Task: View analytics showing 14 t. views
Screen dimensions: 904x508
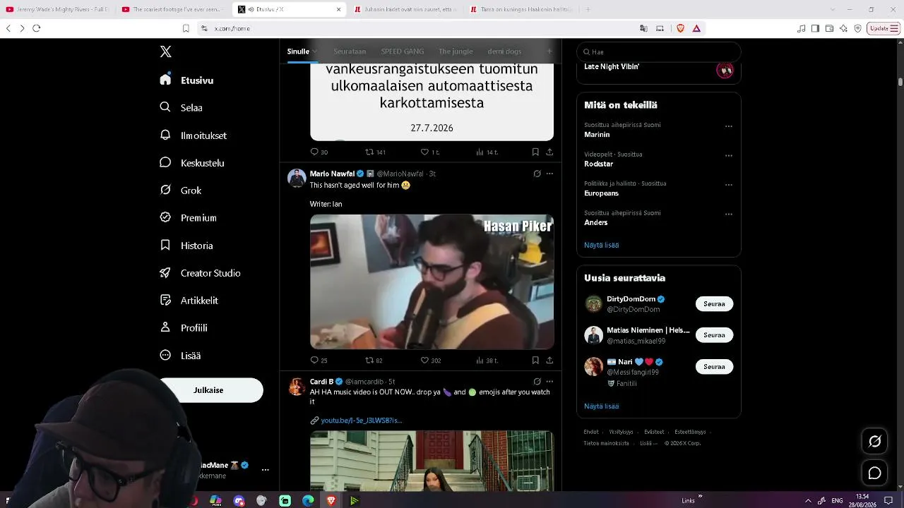Action: tap(487, 152)
